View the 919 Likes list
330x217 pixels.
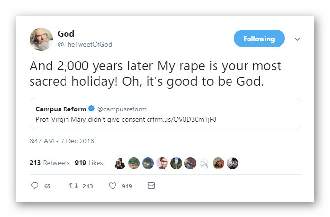point(89,163)
